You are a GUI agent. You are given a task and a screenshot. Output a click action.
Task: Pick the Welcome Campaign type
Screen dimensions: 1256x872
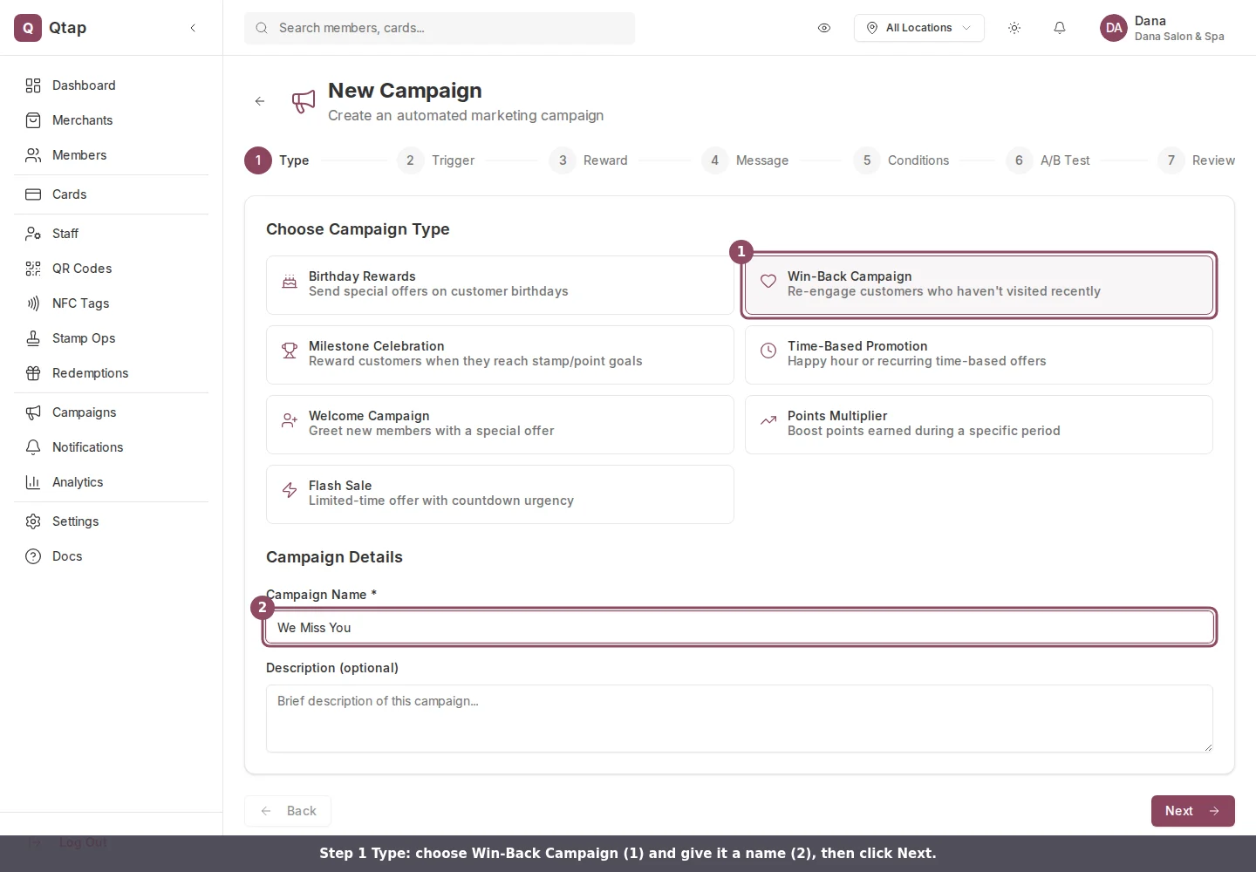click(x=500, y=425)
